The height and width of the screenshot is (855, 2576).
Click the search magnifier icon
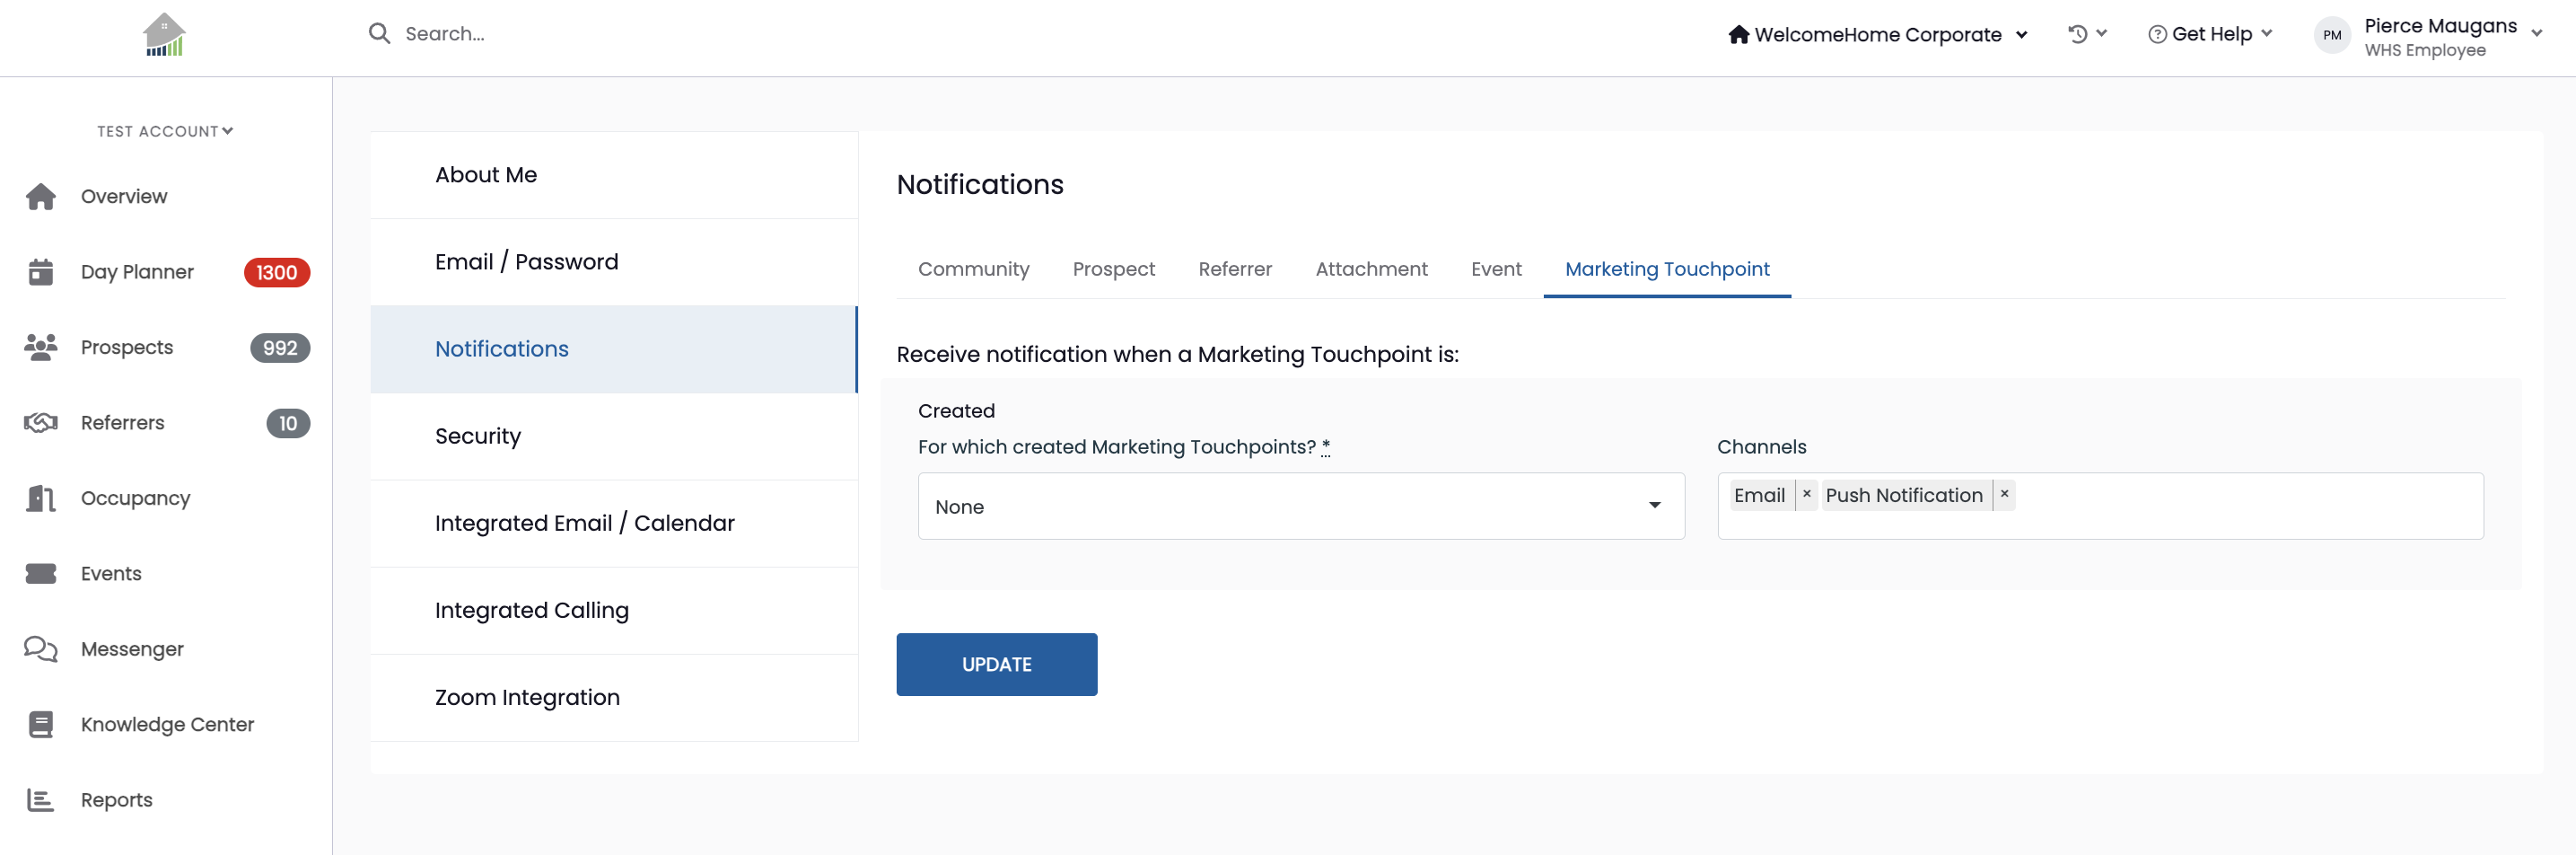coord(379,33)
